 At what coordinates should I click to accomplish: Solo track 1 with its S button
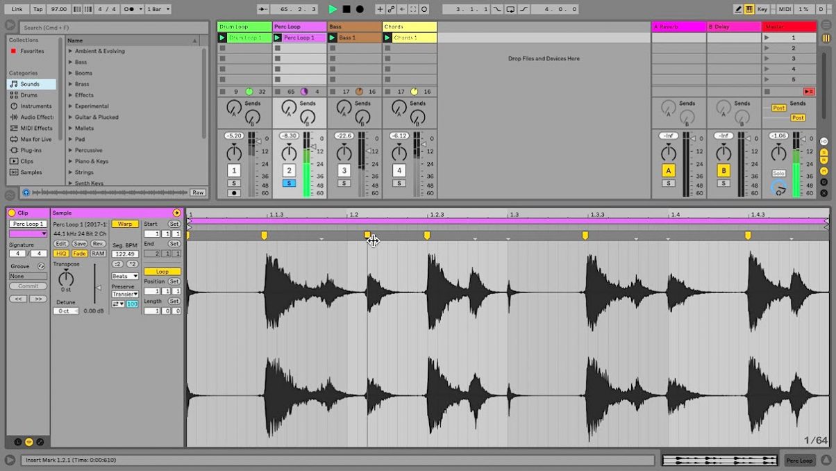[235, 183]
